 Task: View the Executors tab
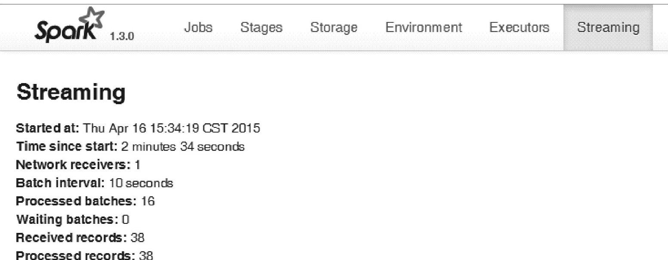tap(519, 28)
